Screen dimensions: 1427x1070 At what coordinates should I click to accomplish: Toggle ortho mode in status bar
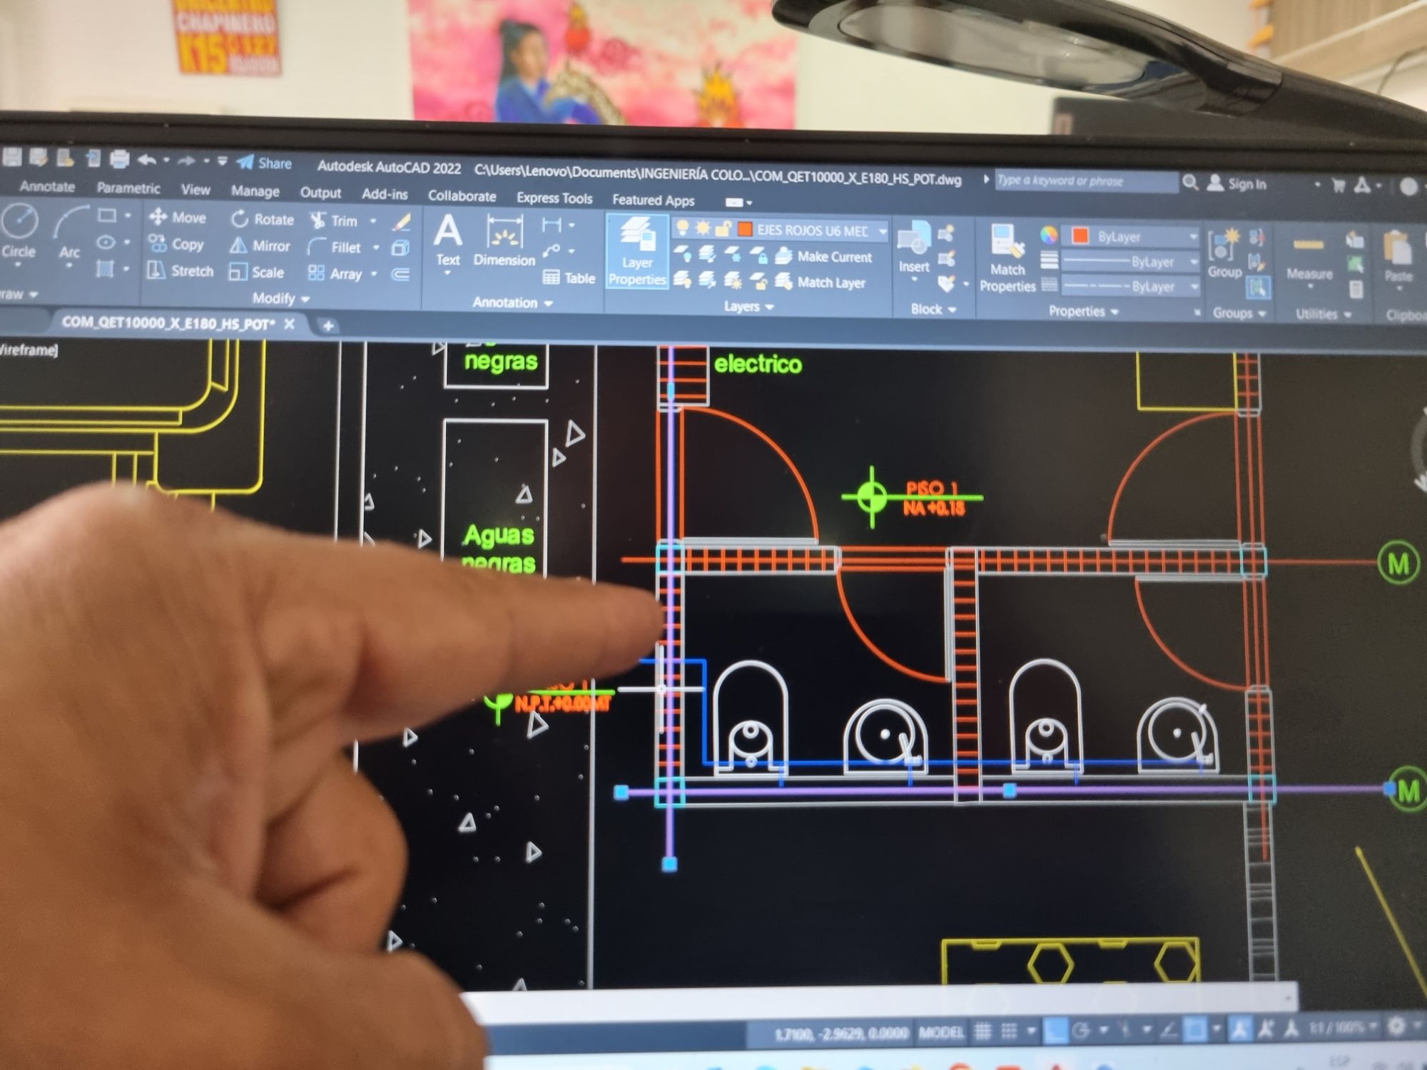pos(1056,1030)
